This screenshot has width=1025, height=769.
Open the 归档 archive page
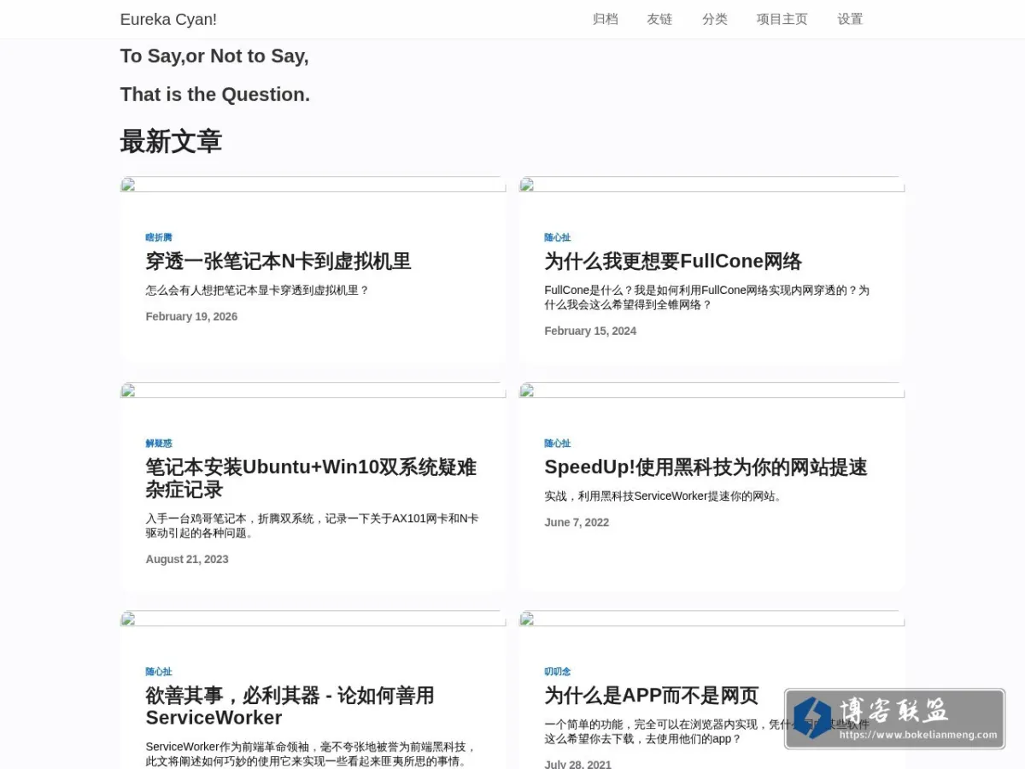[x=605, y=19]
